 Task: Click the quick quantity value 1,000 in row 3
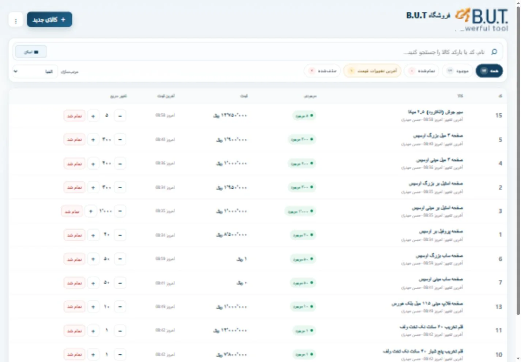tap(106, 211)
